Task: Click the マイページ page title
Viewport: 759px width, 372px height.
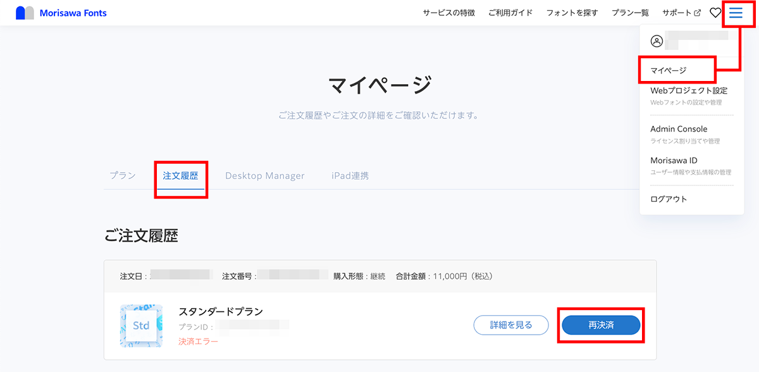Action: tap(379, 85)
